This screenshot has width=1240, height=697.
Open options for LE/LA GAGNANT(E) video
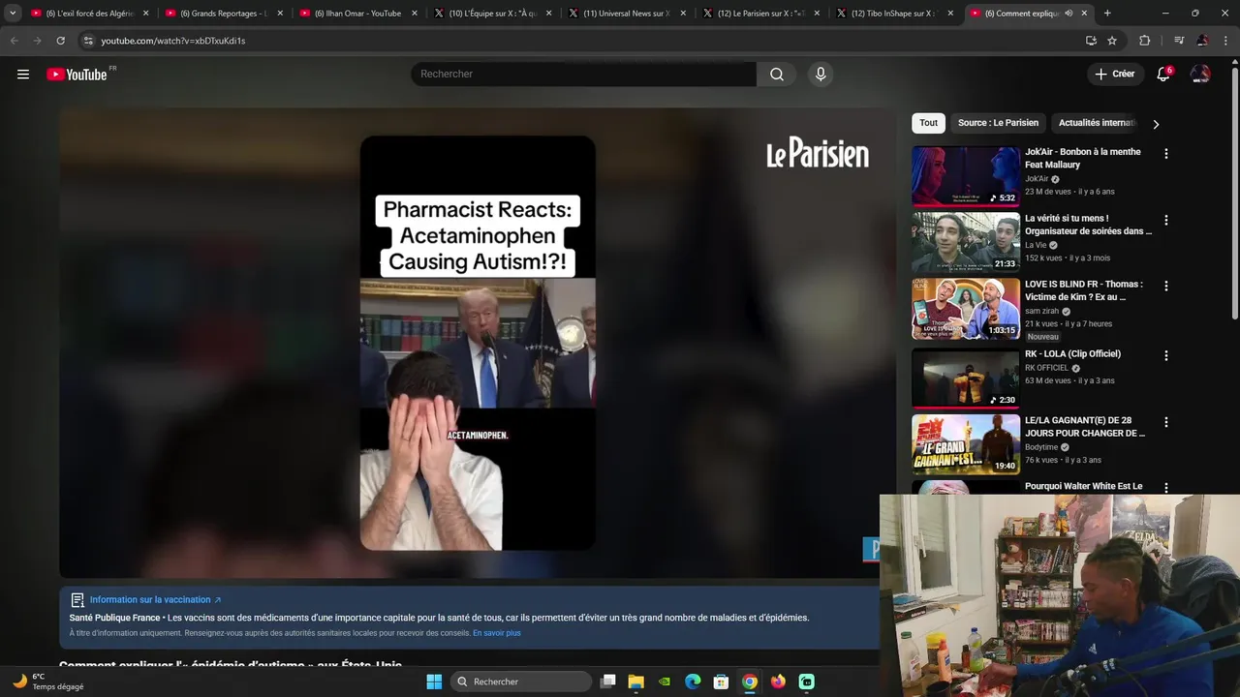click(1165, 422)
